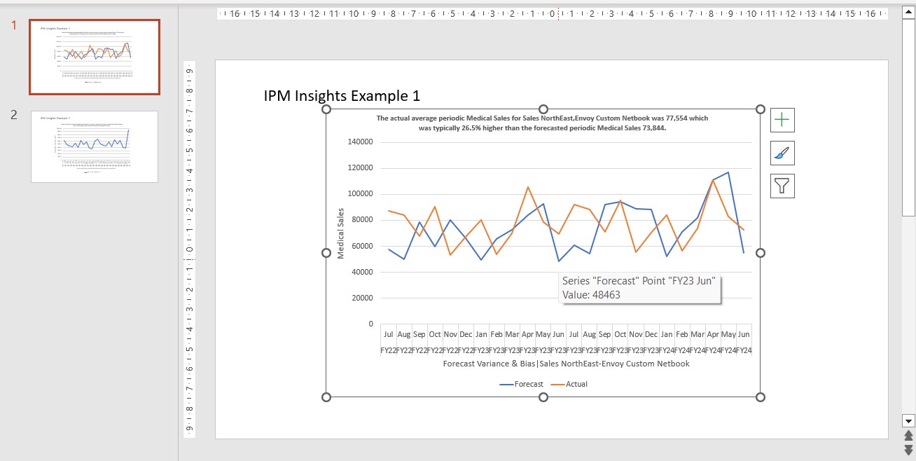Select slide 1 thumbnail
Image resolution: width=916 pixels, height=461 pixels.
[x=94, y=57]
